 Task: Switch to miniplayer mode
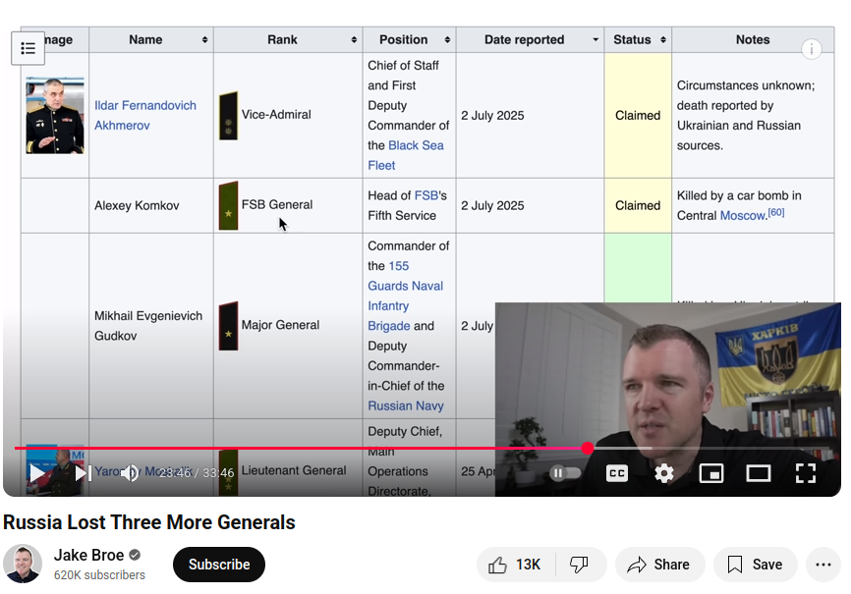tap(711, 473)
